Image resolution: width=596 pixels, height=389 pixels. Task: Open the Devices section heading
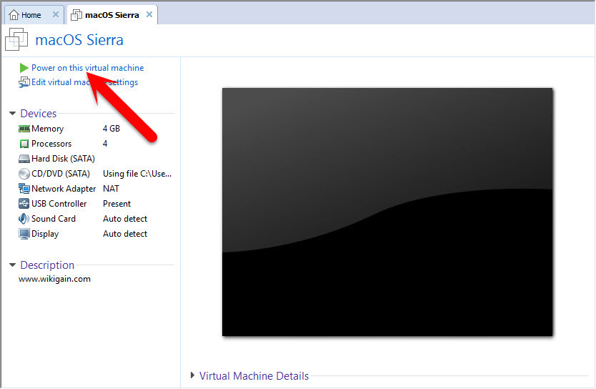(x=39, y=113)
